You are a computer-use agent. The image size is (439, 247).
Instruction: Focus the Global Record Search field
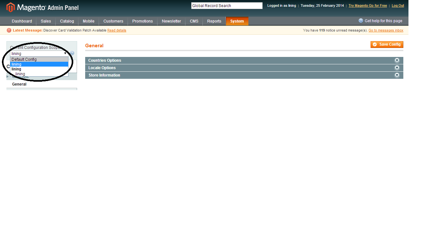227,6
